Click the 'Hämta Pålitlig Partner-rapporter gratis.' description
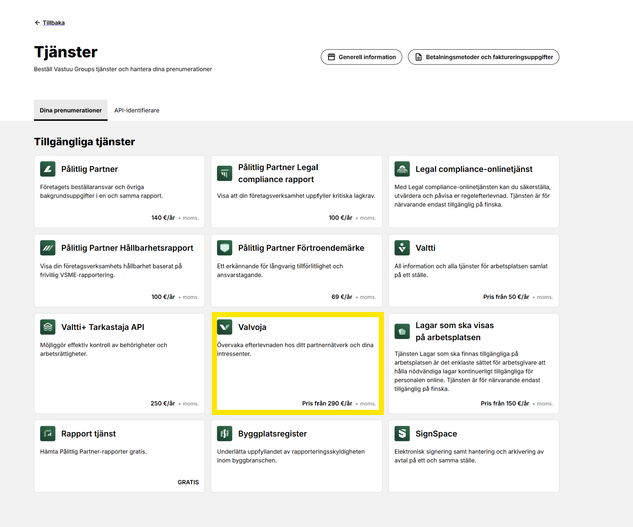The width and height of the screenshot is (633, 527). [x=93, y=451]
